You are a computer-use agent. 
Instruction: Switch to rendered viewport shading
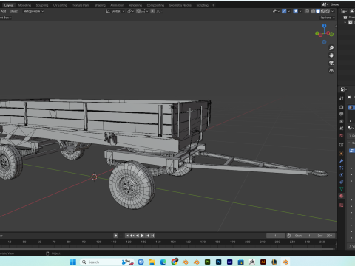[328, 11]
